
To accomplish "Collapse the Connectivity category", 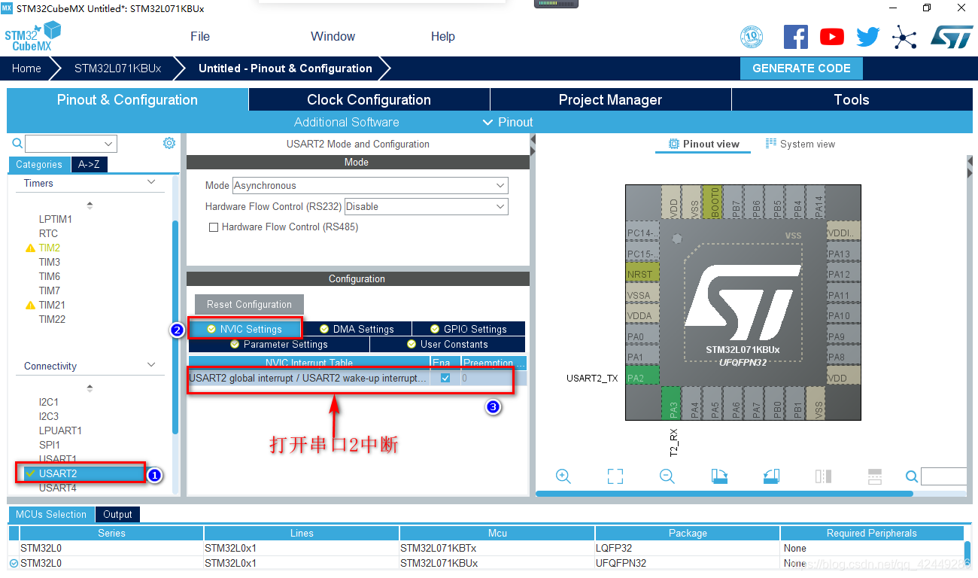I will pos(151,366).
